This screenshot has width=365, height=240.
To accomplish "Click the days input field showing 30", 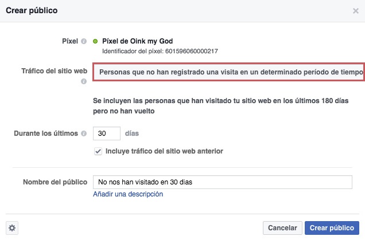I will [107, 133].
